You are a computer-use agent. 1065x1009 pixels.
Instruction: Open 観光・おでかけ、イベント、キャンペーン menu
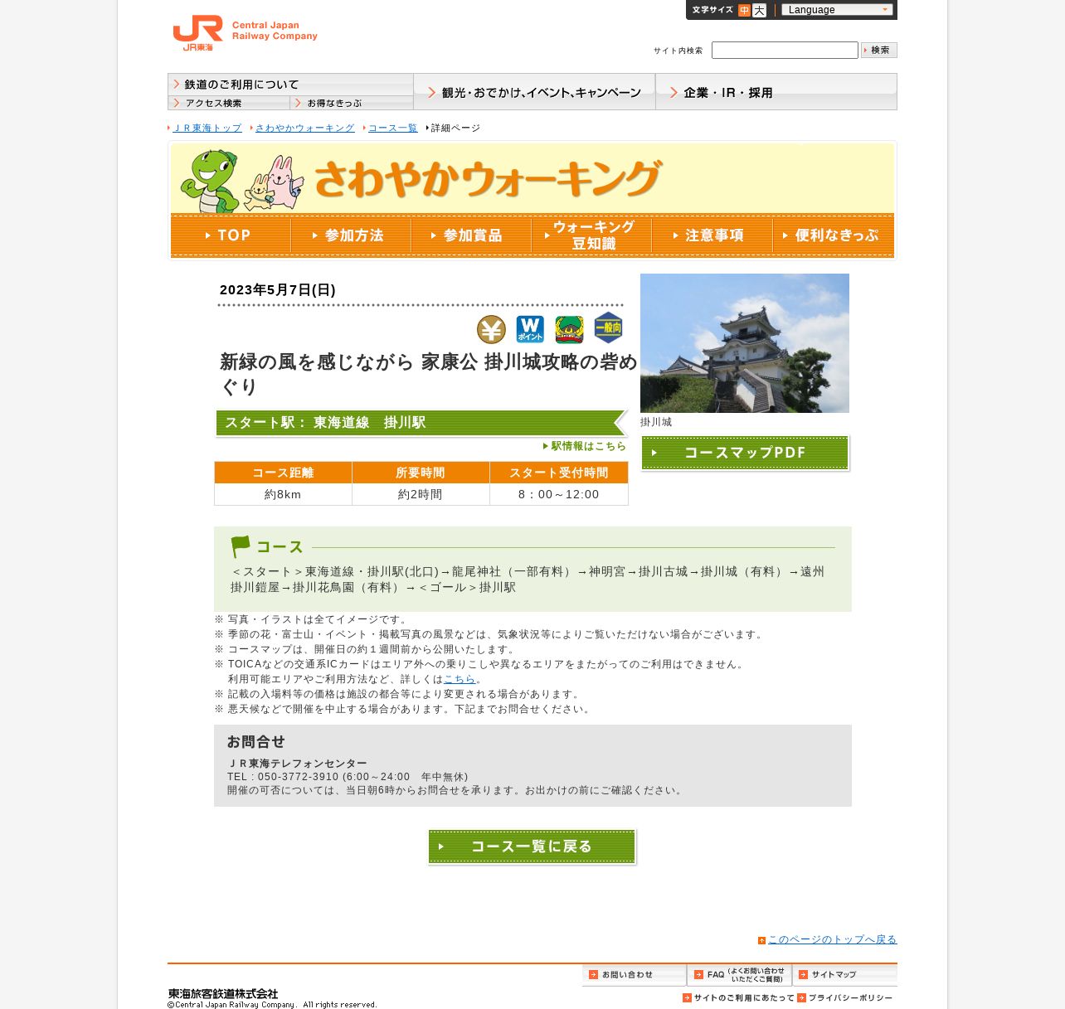(x=534, y=92)
